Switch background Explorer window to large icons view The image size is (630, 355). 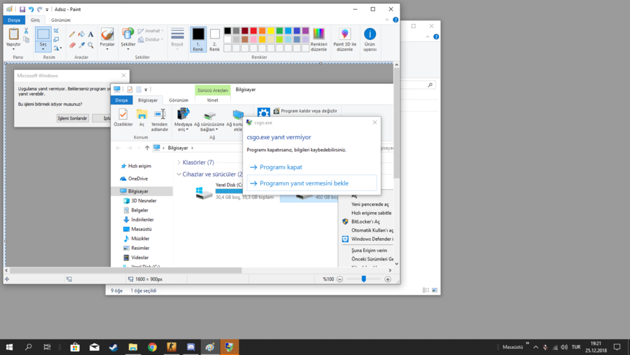point(434,291)
